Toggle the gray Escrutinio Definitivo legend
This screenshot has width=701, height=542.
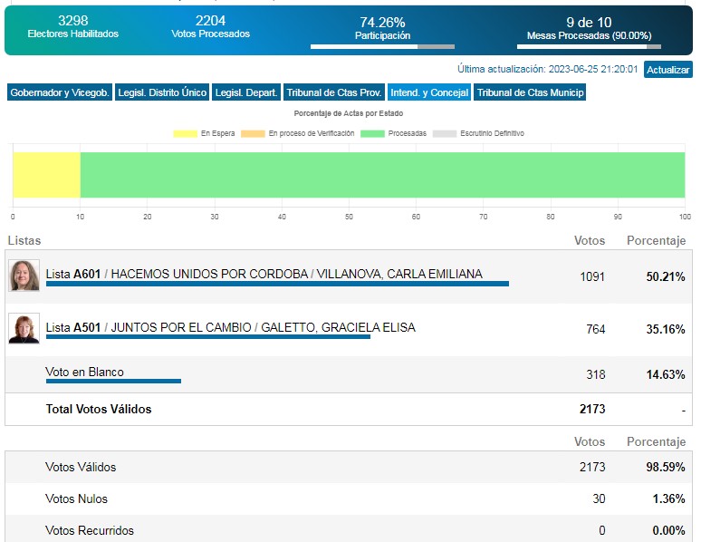pyautogui.click(x=444, y=133)
